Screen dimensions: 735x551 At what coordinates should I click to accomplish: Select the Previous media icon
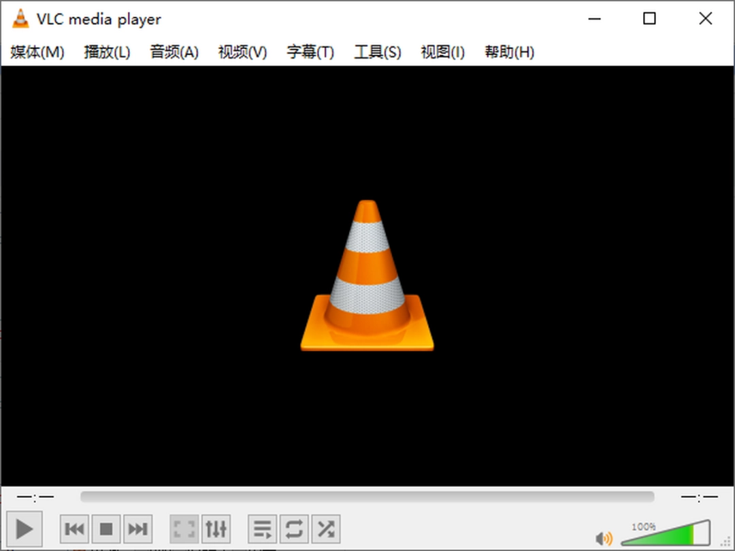click(x=73, y=528)
